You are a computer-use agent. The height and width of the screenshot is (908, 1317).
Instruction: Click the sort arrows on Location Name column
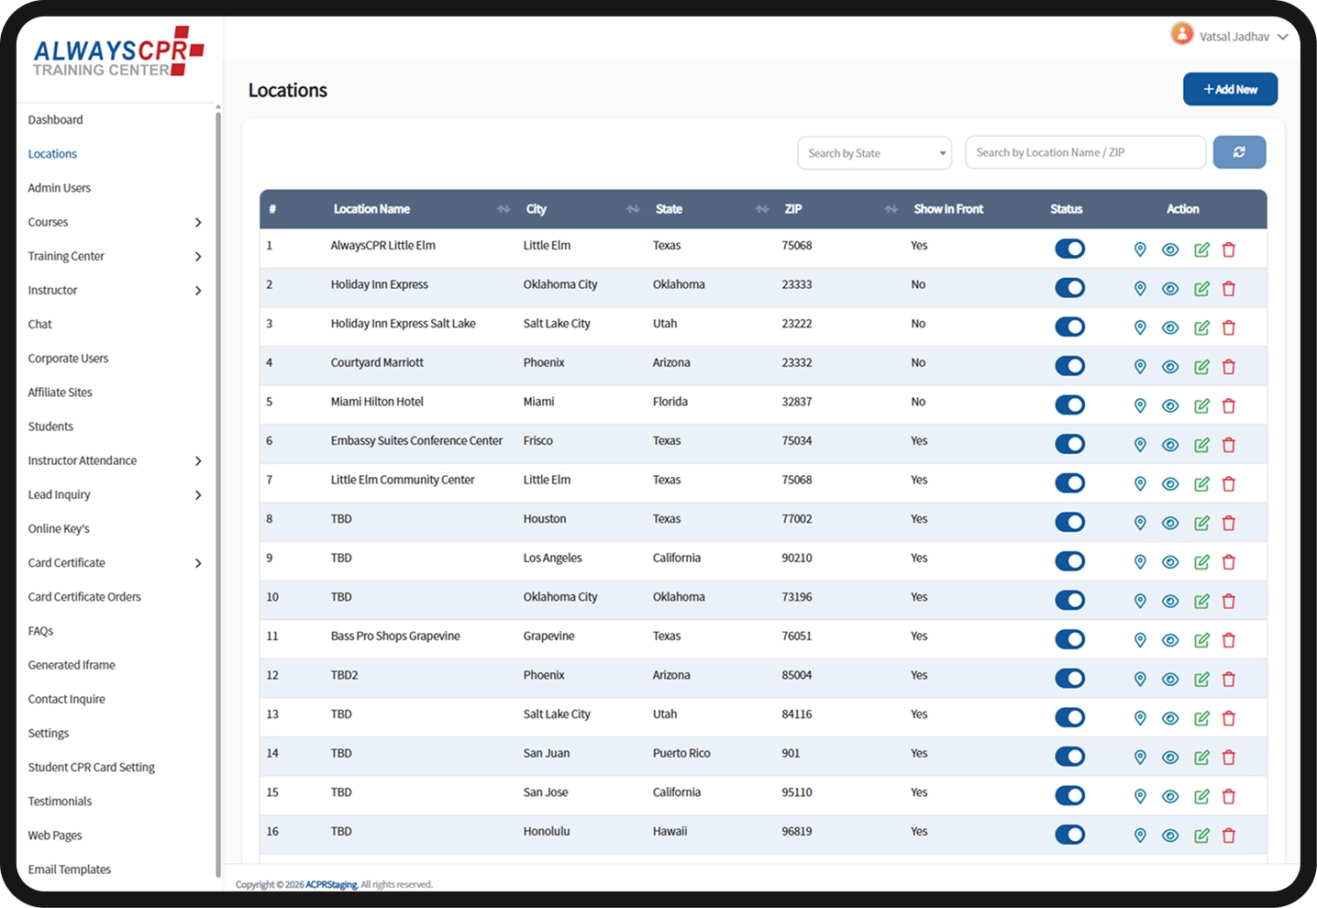click(x=504, y=209)
